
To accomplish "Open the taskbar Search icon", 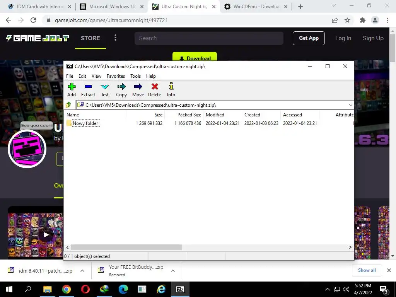I will point(28,289).
